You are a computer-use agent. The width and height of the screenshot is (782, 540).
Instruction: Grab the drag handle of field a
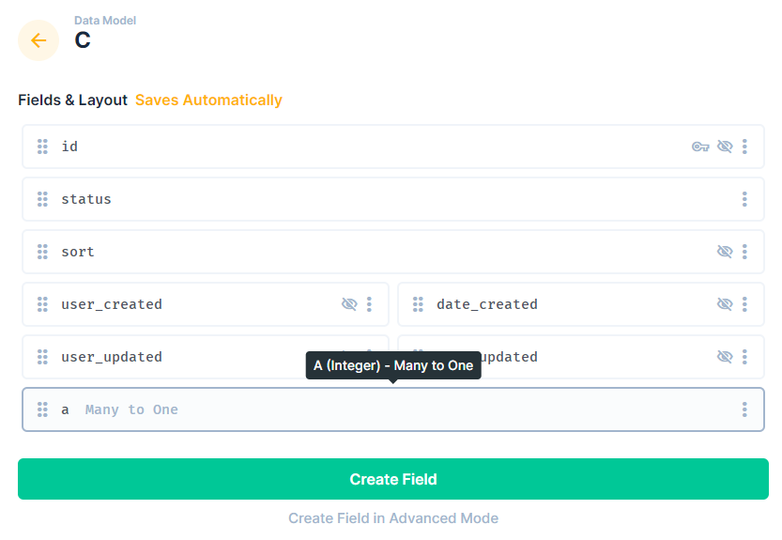(x=42, y=409)
